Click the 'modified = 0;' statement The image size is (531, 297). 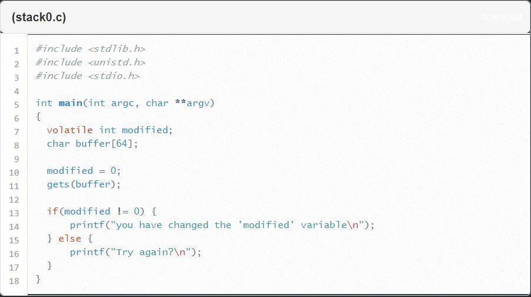click(x=84, y=171)
